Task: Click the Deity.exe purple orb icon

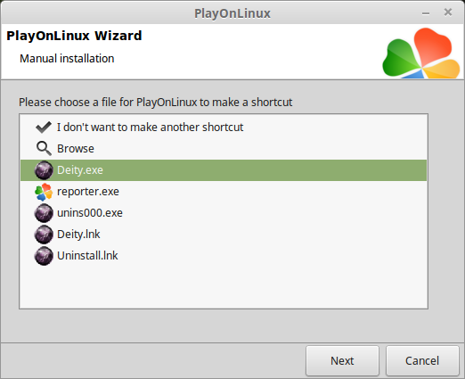Action: (x=44, y=170)
